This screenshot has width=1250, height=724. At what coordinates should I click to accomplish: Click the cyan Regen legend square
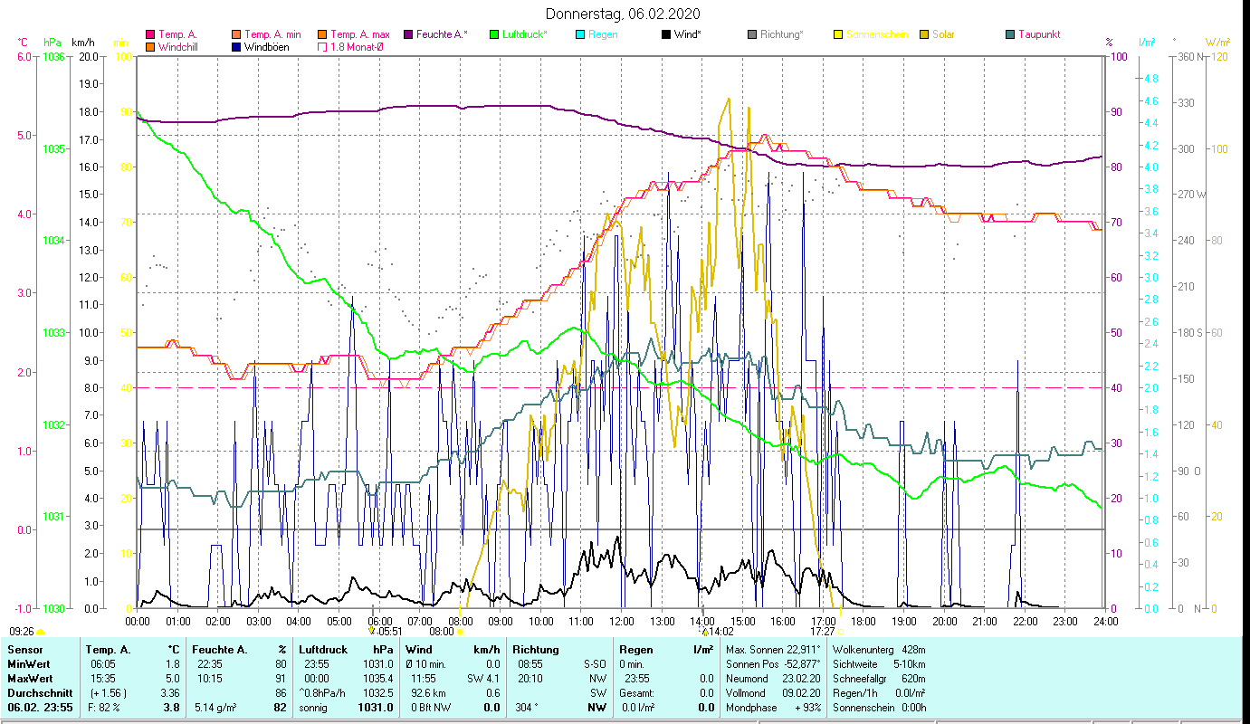tap(580, 34)
